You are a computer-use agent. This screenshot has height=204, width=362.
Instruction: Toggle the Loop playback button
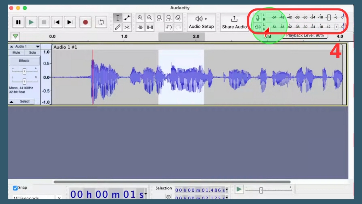(101, 22)
